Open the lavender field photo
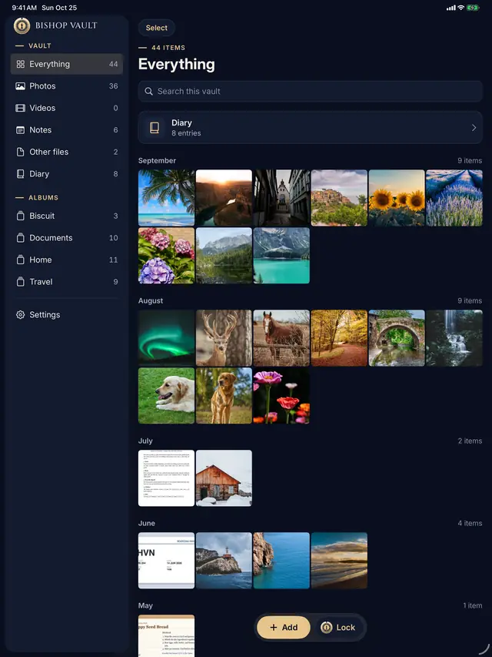The height and width of the screenshot is (657, 492). (x=454, y=198)
